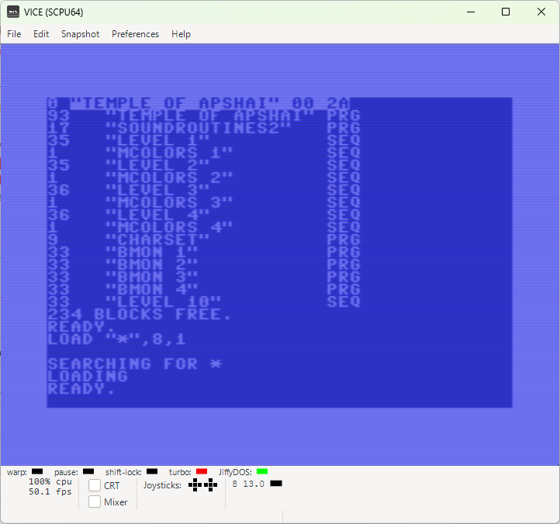Click the disk header "TEMPLE OF APSHAI" 00 2A
560x524 pixels.
point(199,104)
